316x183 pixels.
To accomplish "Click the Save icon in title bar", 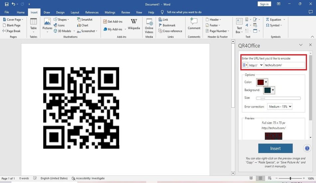I will point(7,4).
